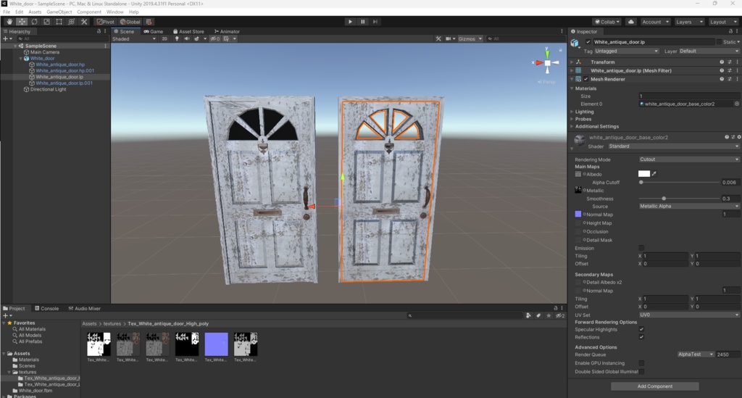Open scene camera settings icon
Image resolution: width=742 pixels, height=398 pixels.
[448, 39]
